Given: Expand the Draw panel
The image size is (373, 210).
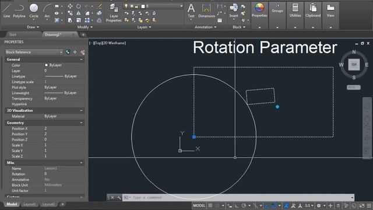Looking at the screenshot, I should point(33,27).
